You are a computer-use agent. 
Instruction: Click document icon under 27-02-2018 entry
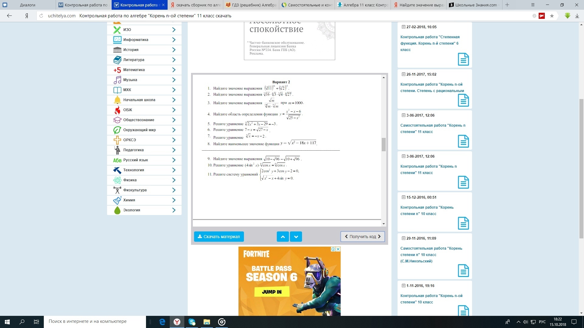pyautogui.click(x=463, y=59)
